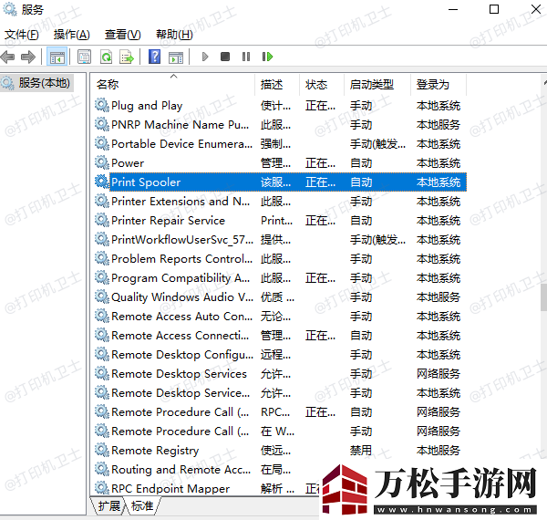Select the PrintWorkflowUserSvc_57... service
The height and width of the screenshot is (520, 547).
click(182, 240)
